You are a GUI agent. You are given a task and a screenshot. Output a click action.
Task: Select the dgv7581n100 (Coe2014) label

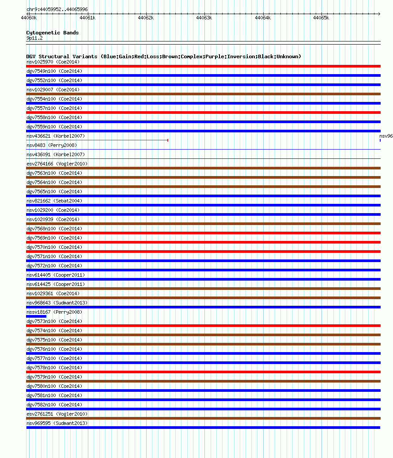[54, 395]
